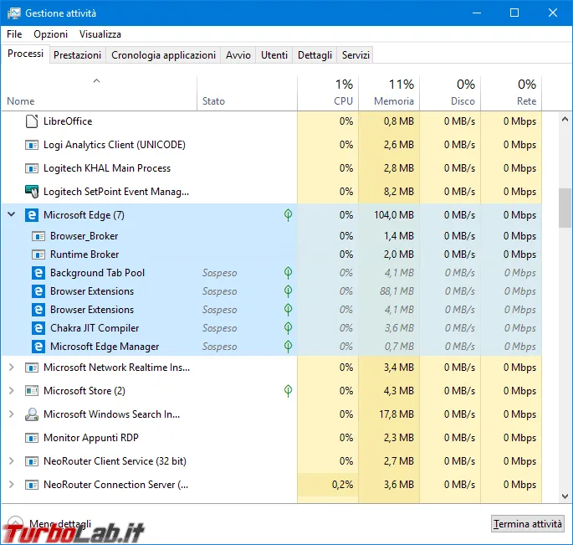Click the leaf icon on Microsoft Store row
The height and width of the screenshot is (545, 573).
click(x=288, y=391)
